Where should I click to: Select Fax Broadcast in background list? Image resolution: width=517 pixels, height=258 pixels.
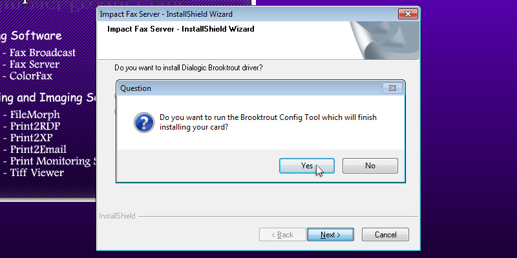click(x=43, y=53)
